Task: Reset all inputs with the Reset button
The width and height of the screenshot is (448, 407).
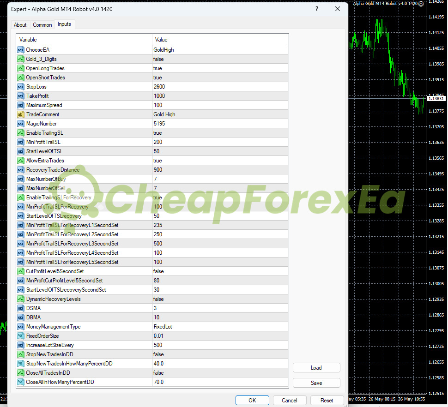Action: [327, 400]
